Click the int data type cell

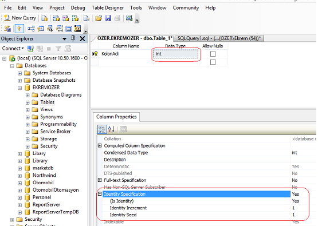point(176,54)
